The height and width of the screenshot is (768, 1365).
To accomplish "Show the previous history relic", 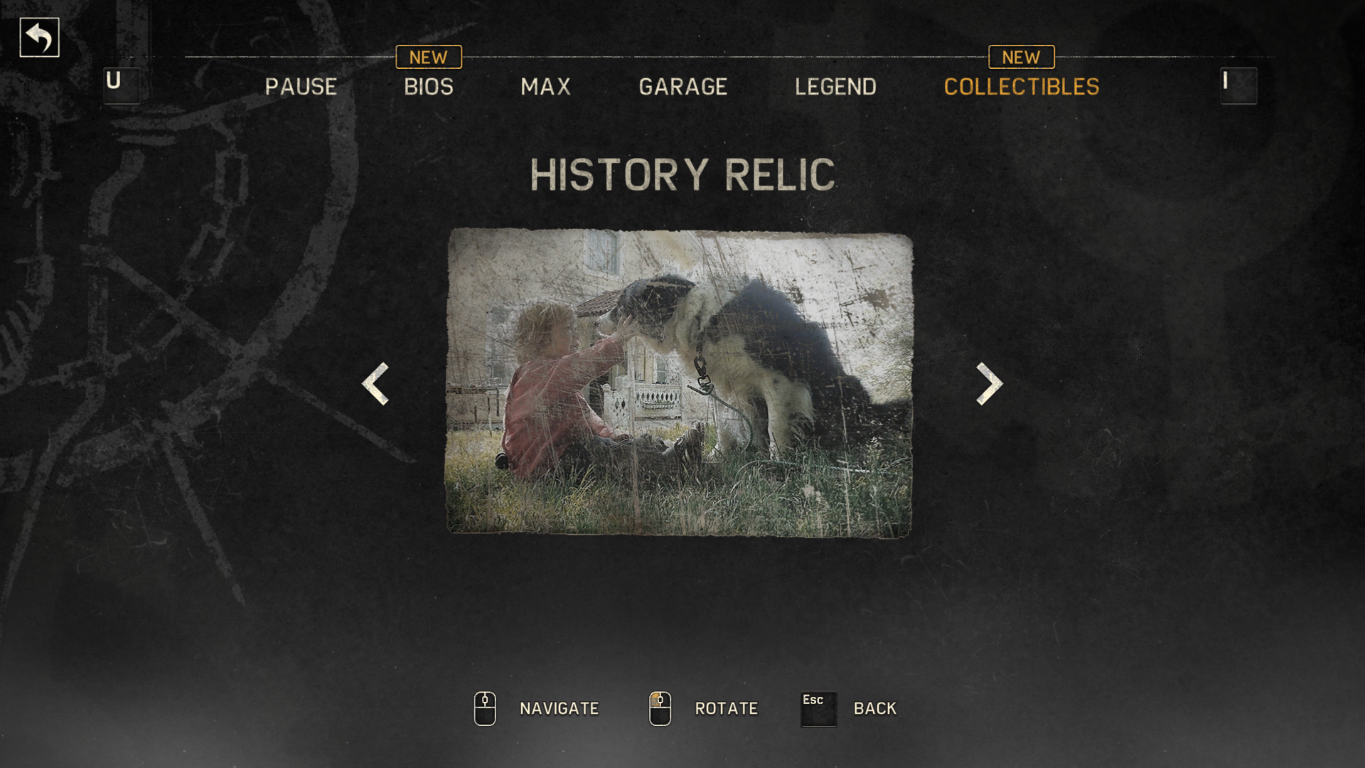I will [375, 384].
